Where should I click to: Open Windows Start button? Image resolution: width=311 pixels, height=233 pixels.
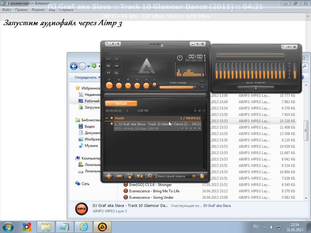(8, 227)
